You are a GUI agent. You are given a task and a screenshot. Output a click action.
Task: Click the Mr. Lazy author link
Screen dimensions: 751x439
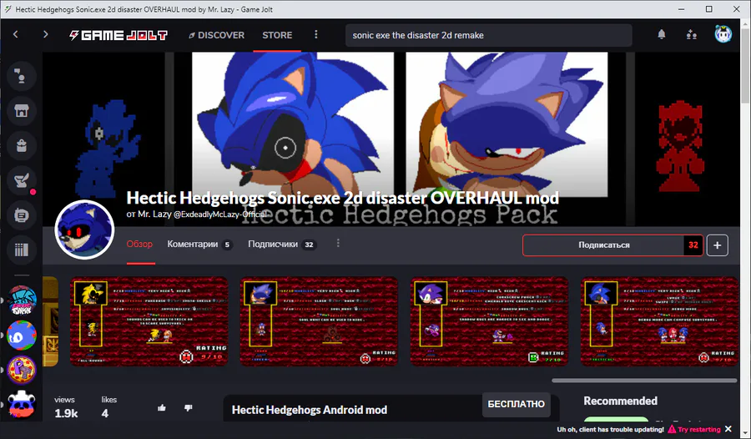coord(154,214)
